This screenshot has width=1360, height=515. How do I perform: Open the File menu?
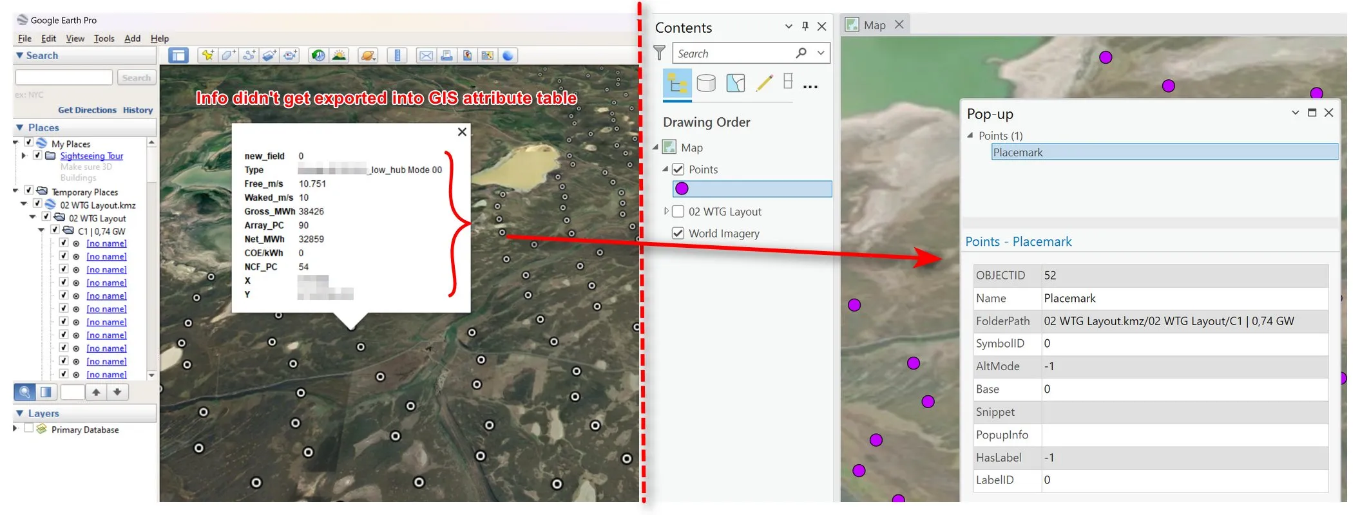(x=24, y=39)
